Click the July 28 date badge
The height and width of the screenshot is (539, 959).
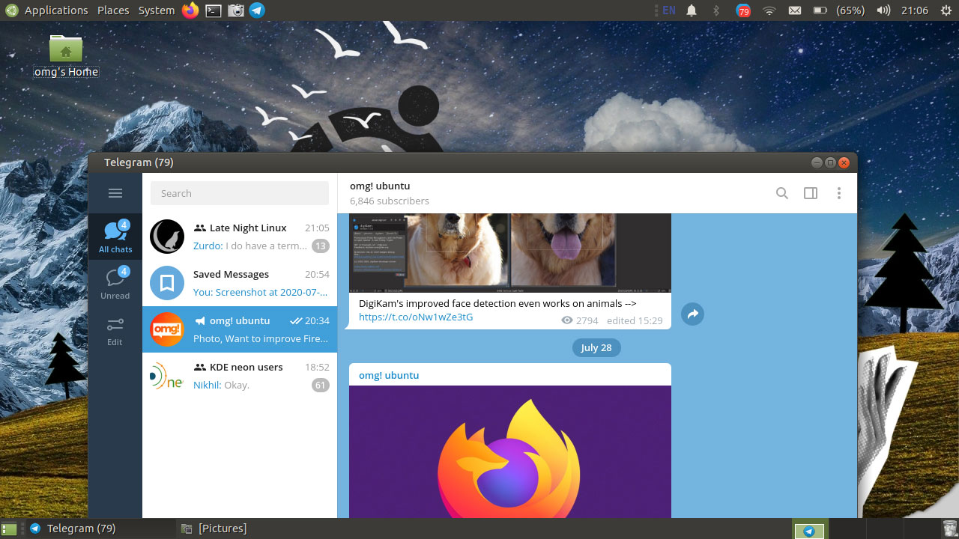click(x=596, y=347)
